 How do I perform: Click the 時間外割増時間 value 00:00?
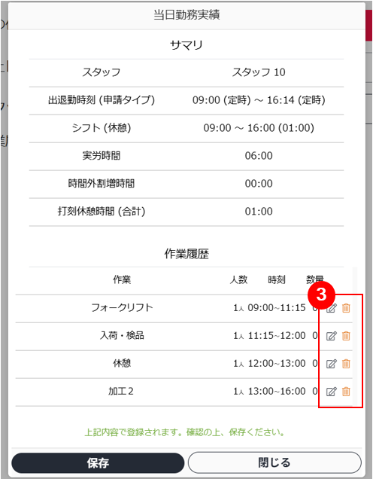click(x=259, y=184)
